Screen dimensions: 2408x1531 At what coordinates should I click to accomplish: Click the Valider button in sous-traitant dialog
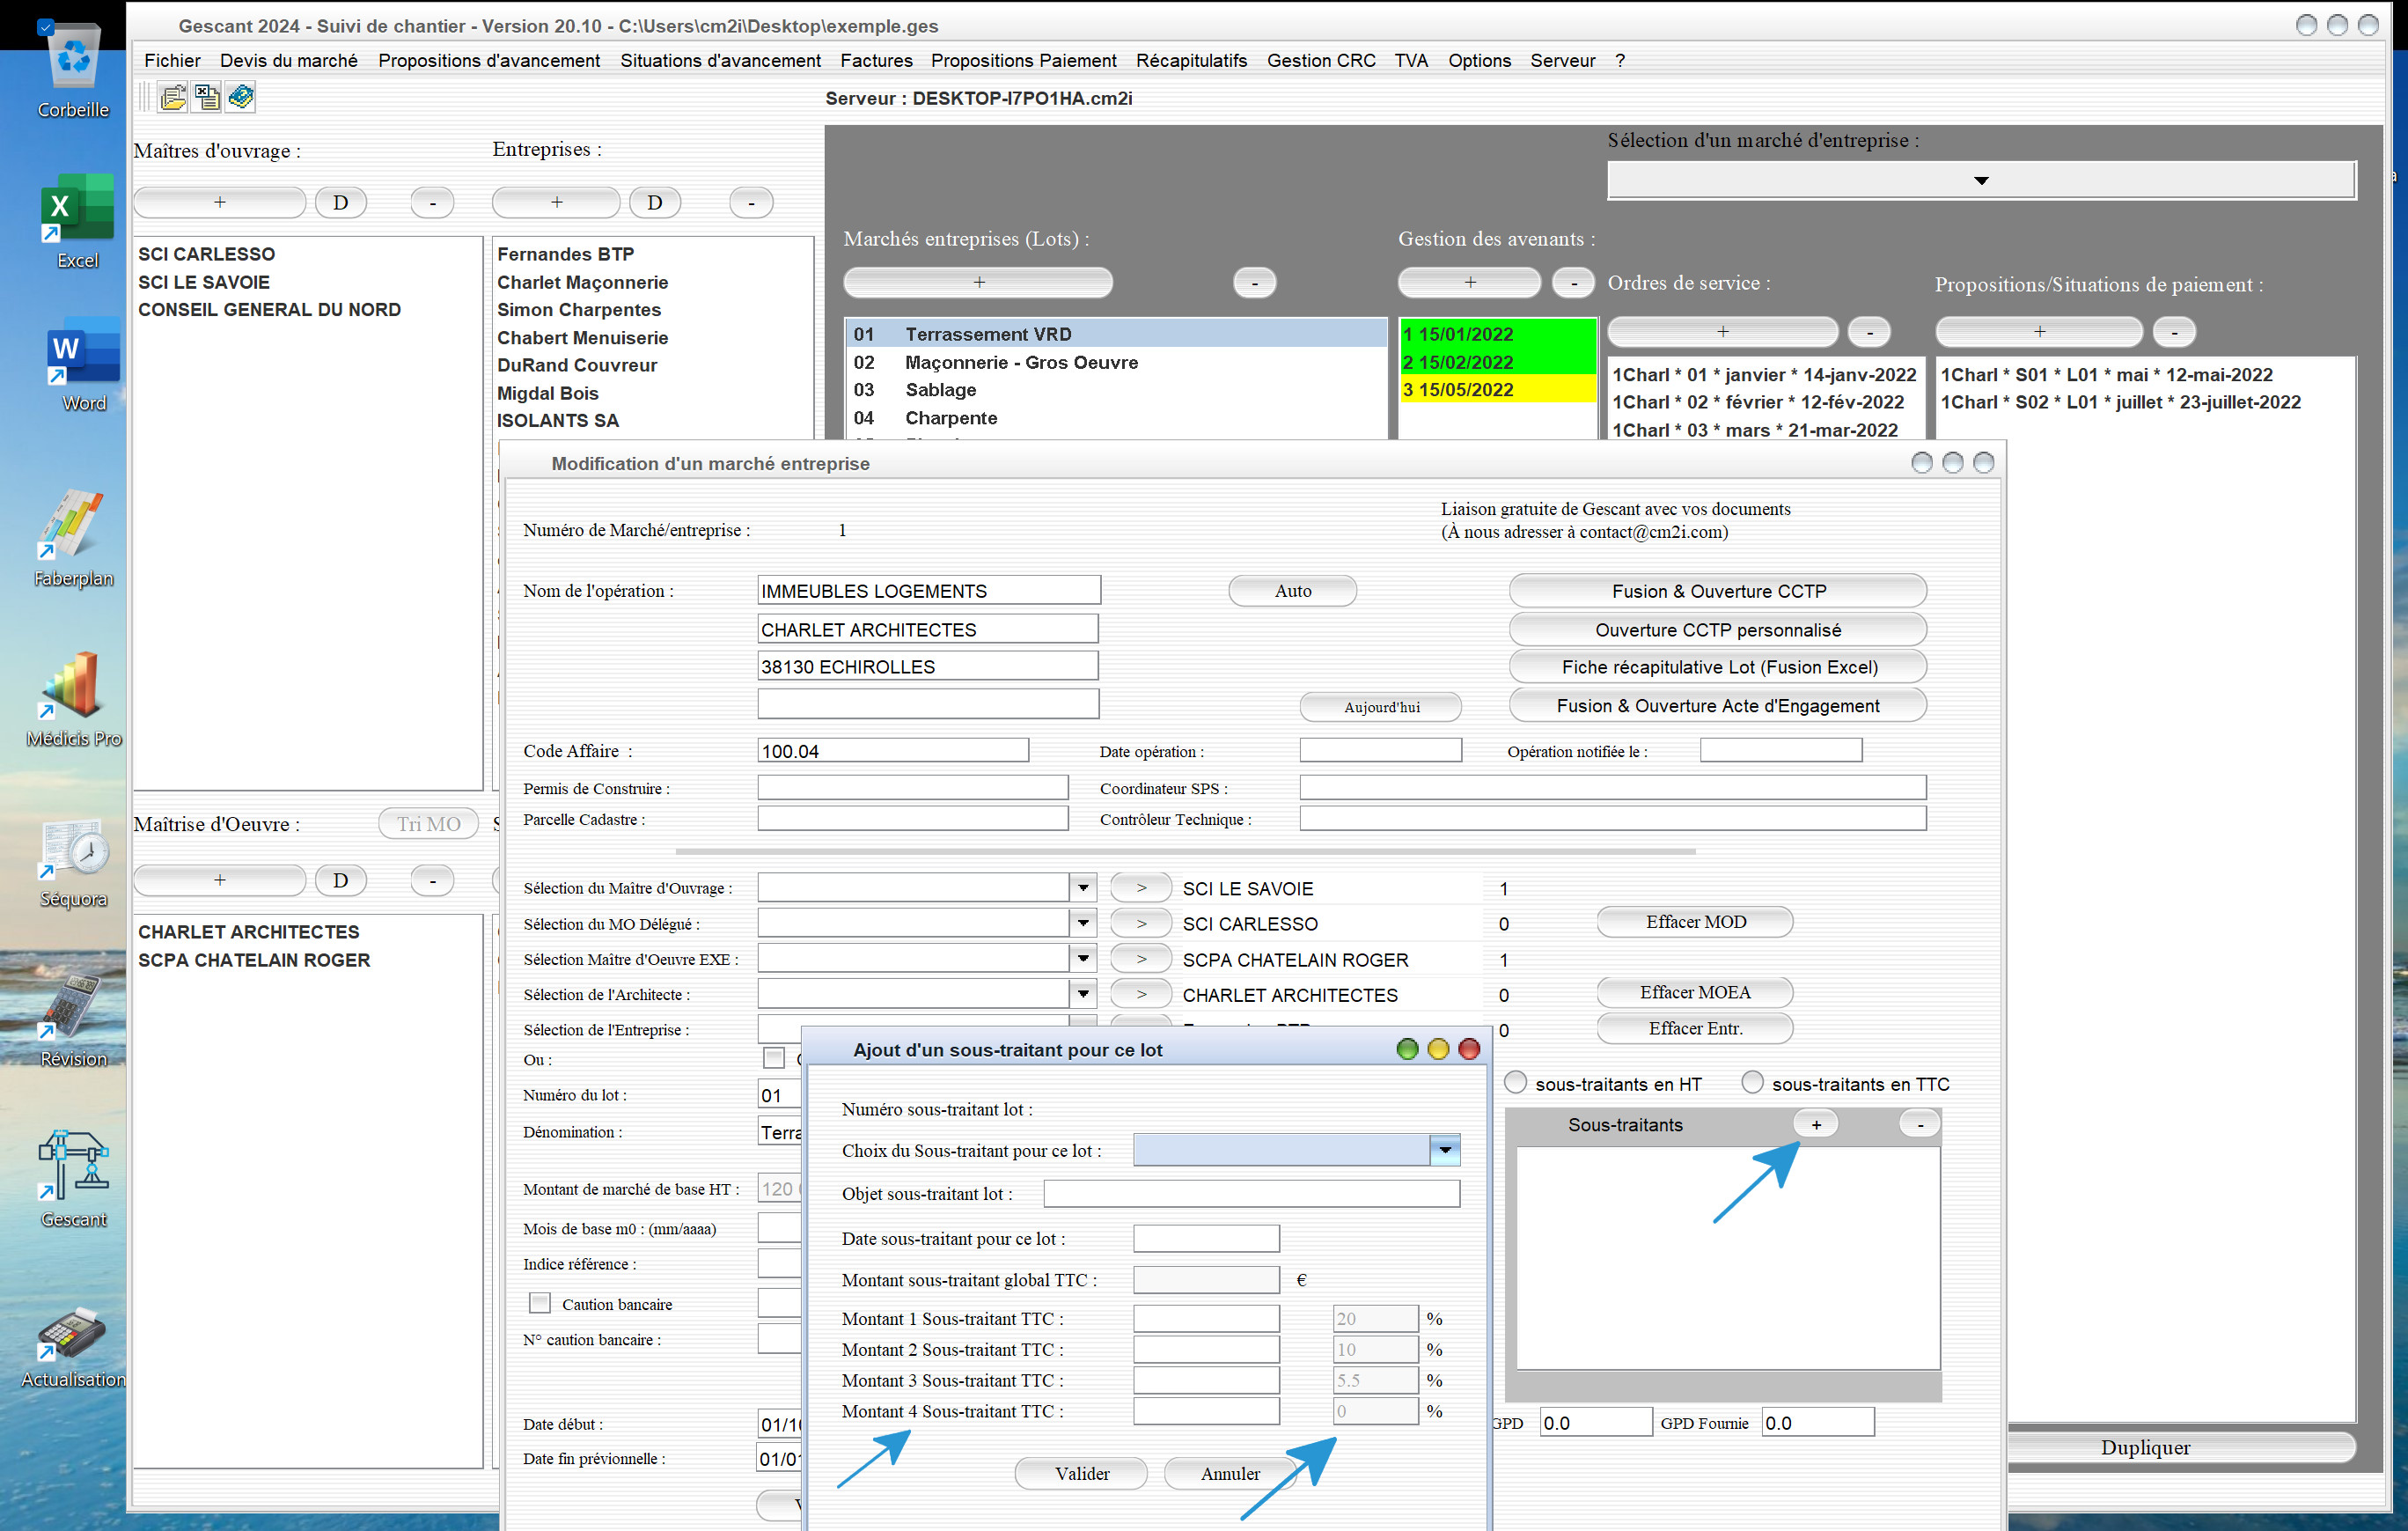[1082, 1474]
